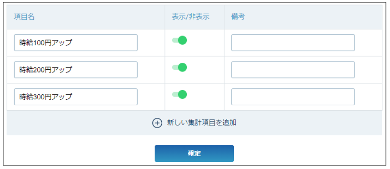
Task: Focus the 時給200円アップ name field
Action: (76, 70)
